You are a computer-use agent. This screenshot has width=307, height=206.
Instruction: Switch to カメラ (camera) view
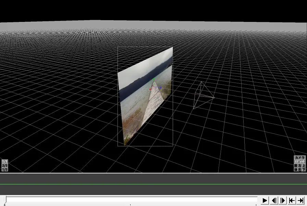coord(299,158)
